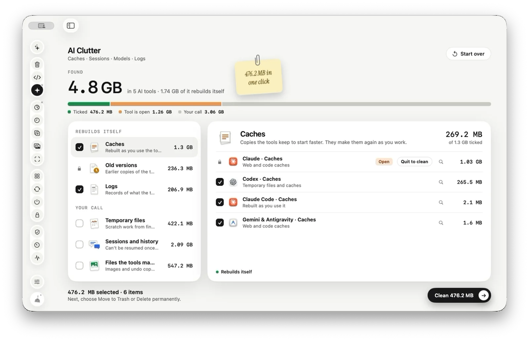Viewport: 529px width, 341px height.
Task: Uncheck Codex Caches item
Action: pyautogui.click(x=220, y=182)
